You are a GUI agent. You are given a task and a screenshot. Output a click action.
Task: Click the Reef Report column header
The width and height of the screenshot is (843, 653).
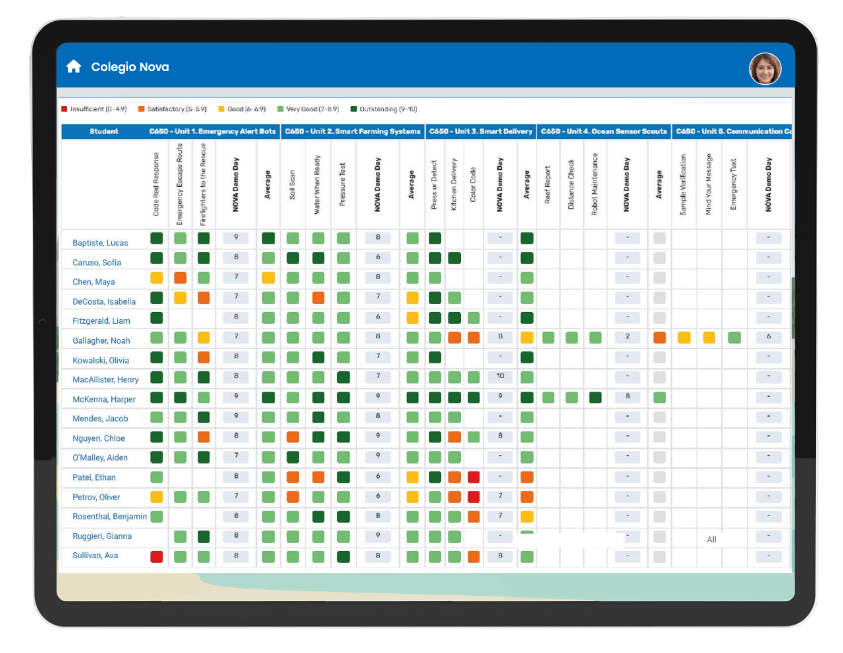coord(547,184)
